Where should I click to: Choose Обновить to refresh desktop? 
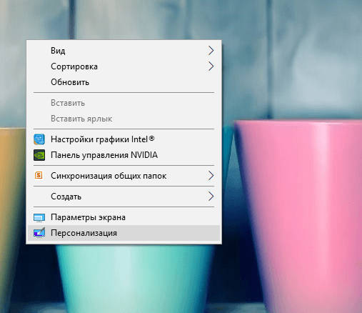pos(70,82)
